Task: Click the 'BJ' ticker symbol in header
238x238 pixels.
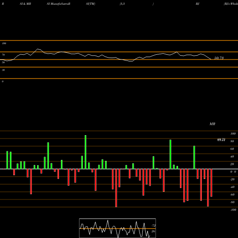Action: (x=198, y=4)
